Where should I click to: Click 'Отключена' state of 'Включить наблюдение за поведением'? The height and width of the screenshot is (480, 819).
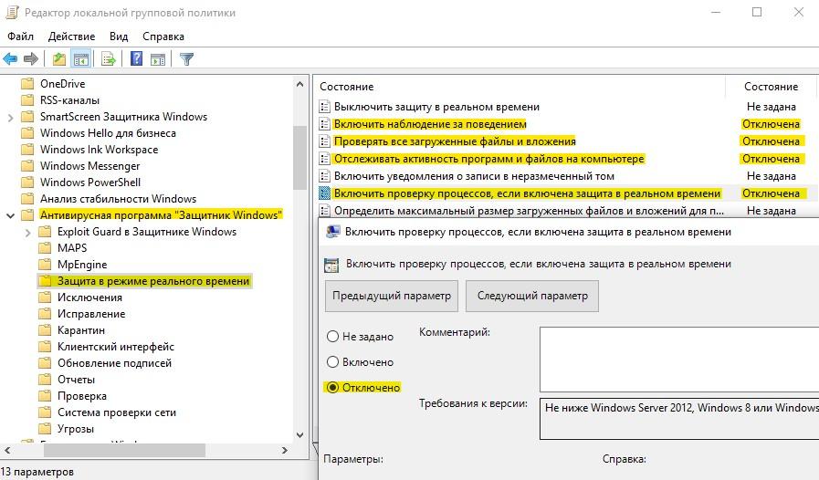click(771, 124)
